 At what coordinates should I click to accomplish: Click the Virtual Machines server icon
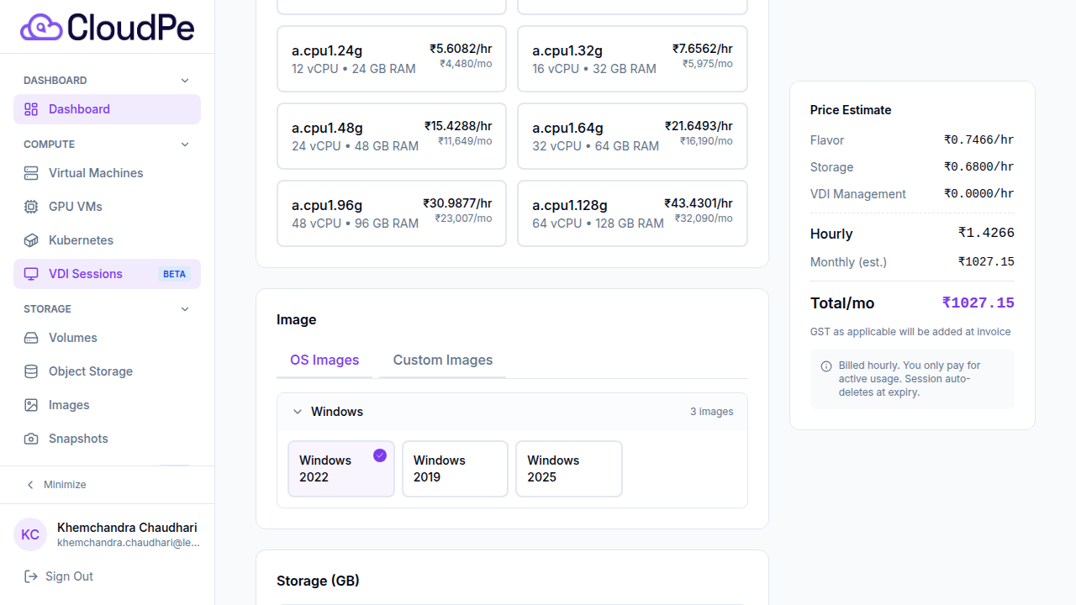(x=31, y=173)
